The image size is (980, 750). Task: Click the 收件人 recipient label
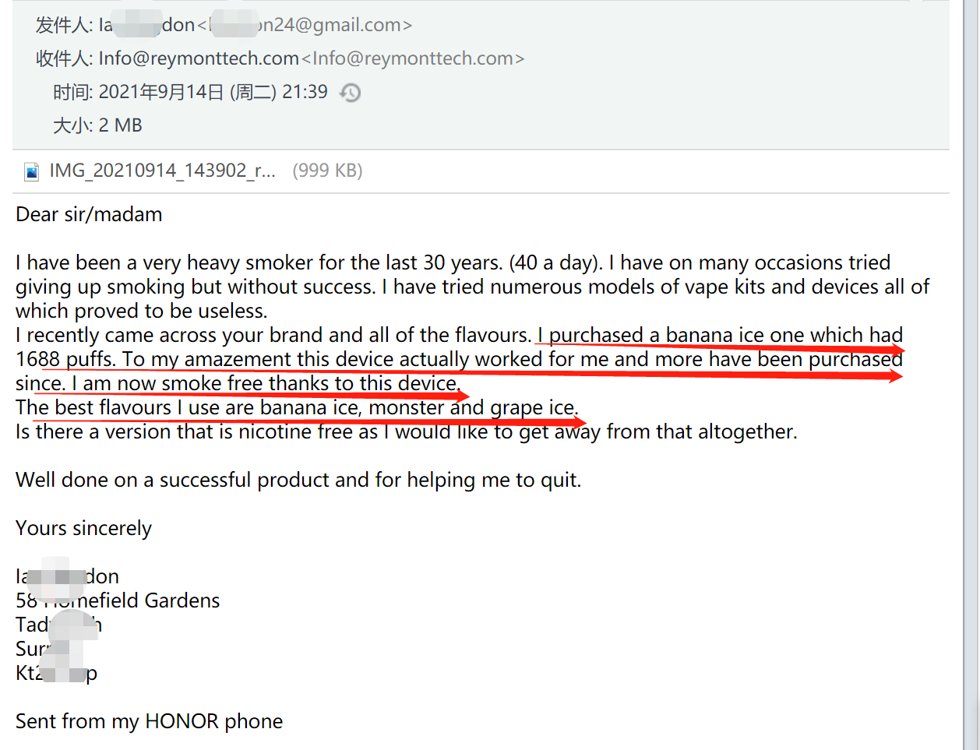(64, 58)
